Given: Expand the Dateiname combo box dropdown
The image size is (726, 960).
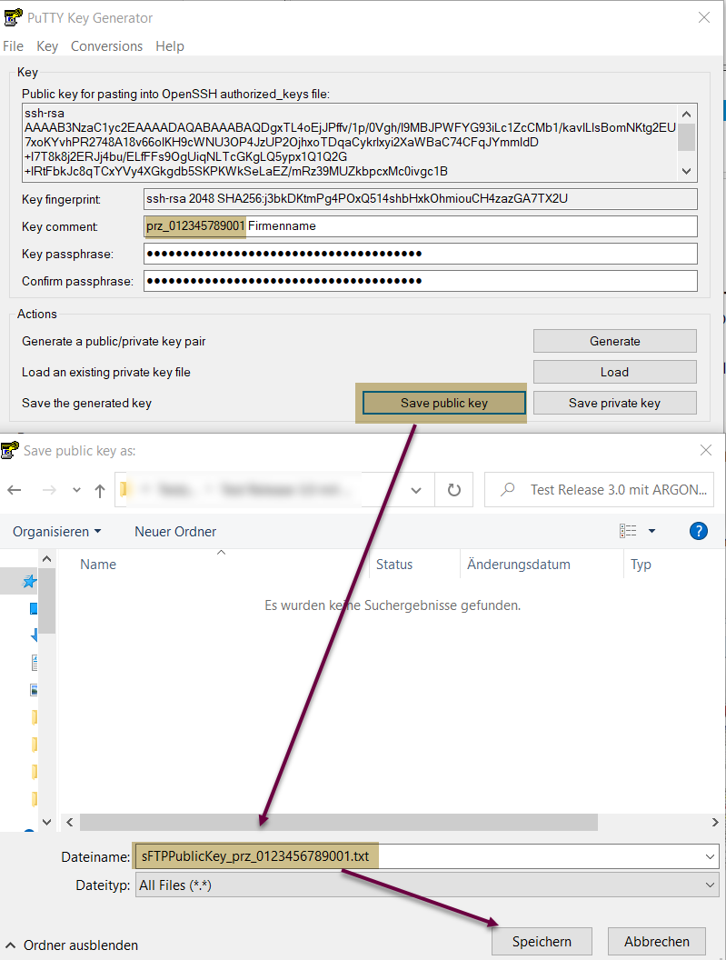Looking at the screenshot, I should coord(710,856).
